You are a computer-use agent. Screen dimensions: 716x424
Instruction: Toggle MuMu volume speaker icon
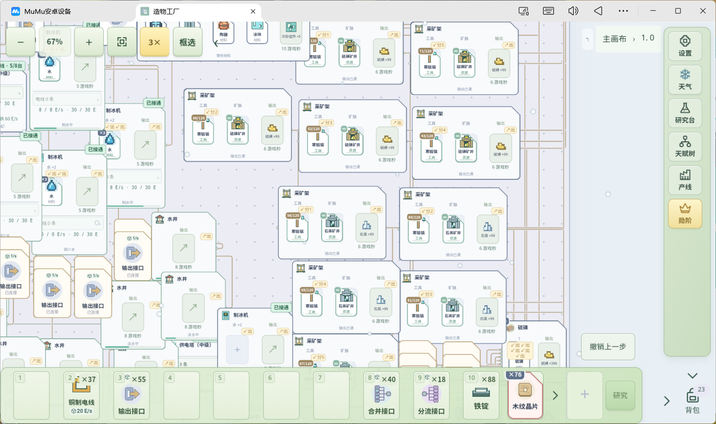click(573, 11)
